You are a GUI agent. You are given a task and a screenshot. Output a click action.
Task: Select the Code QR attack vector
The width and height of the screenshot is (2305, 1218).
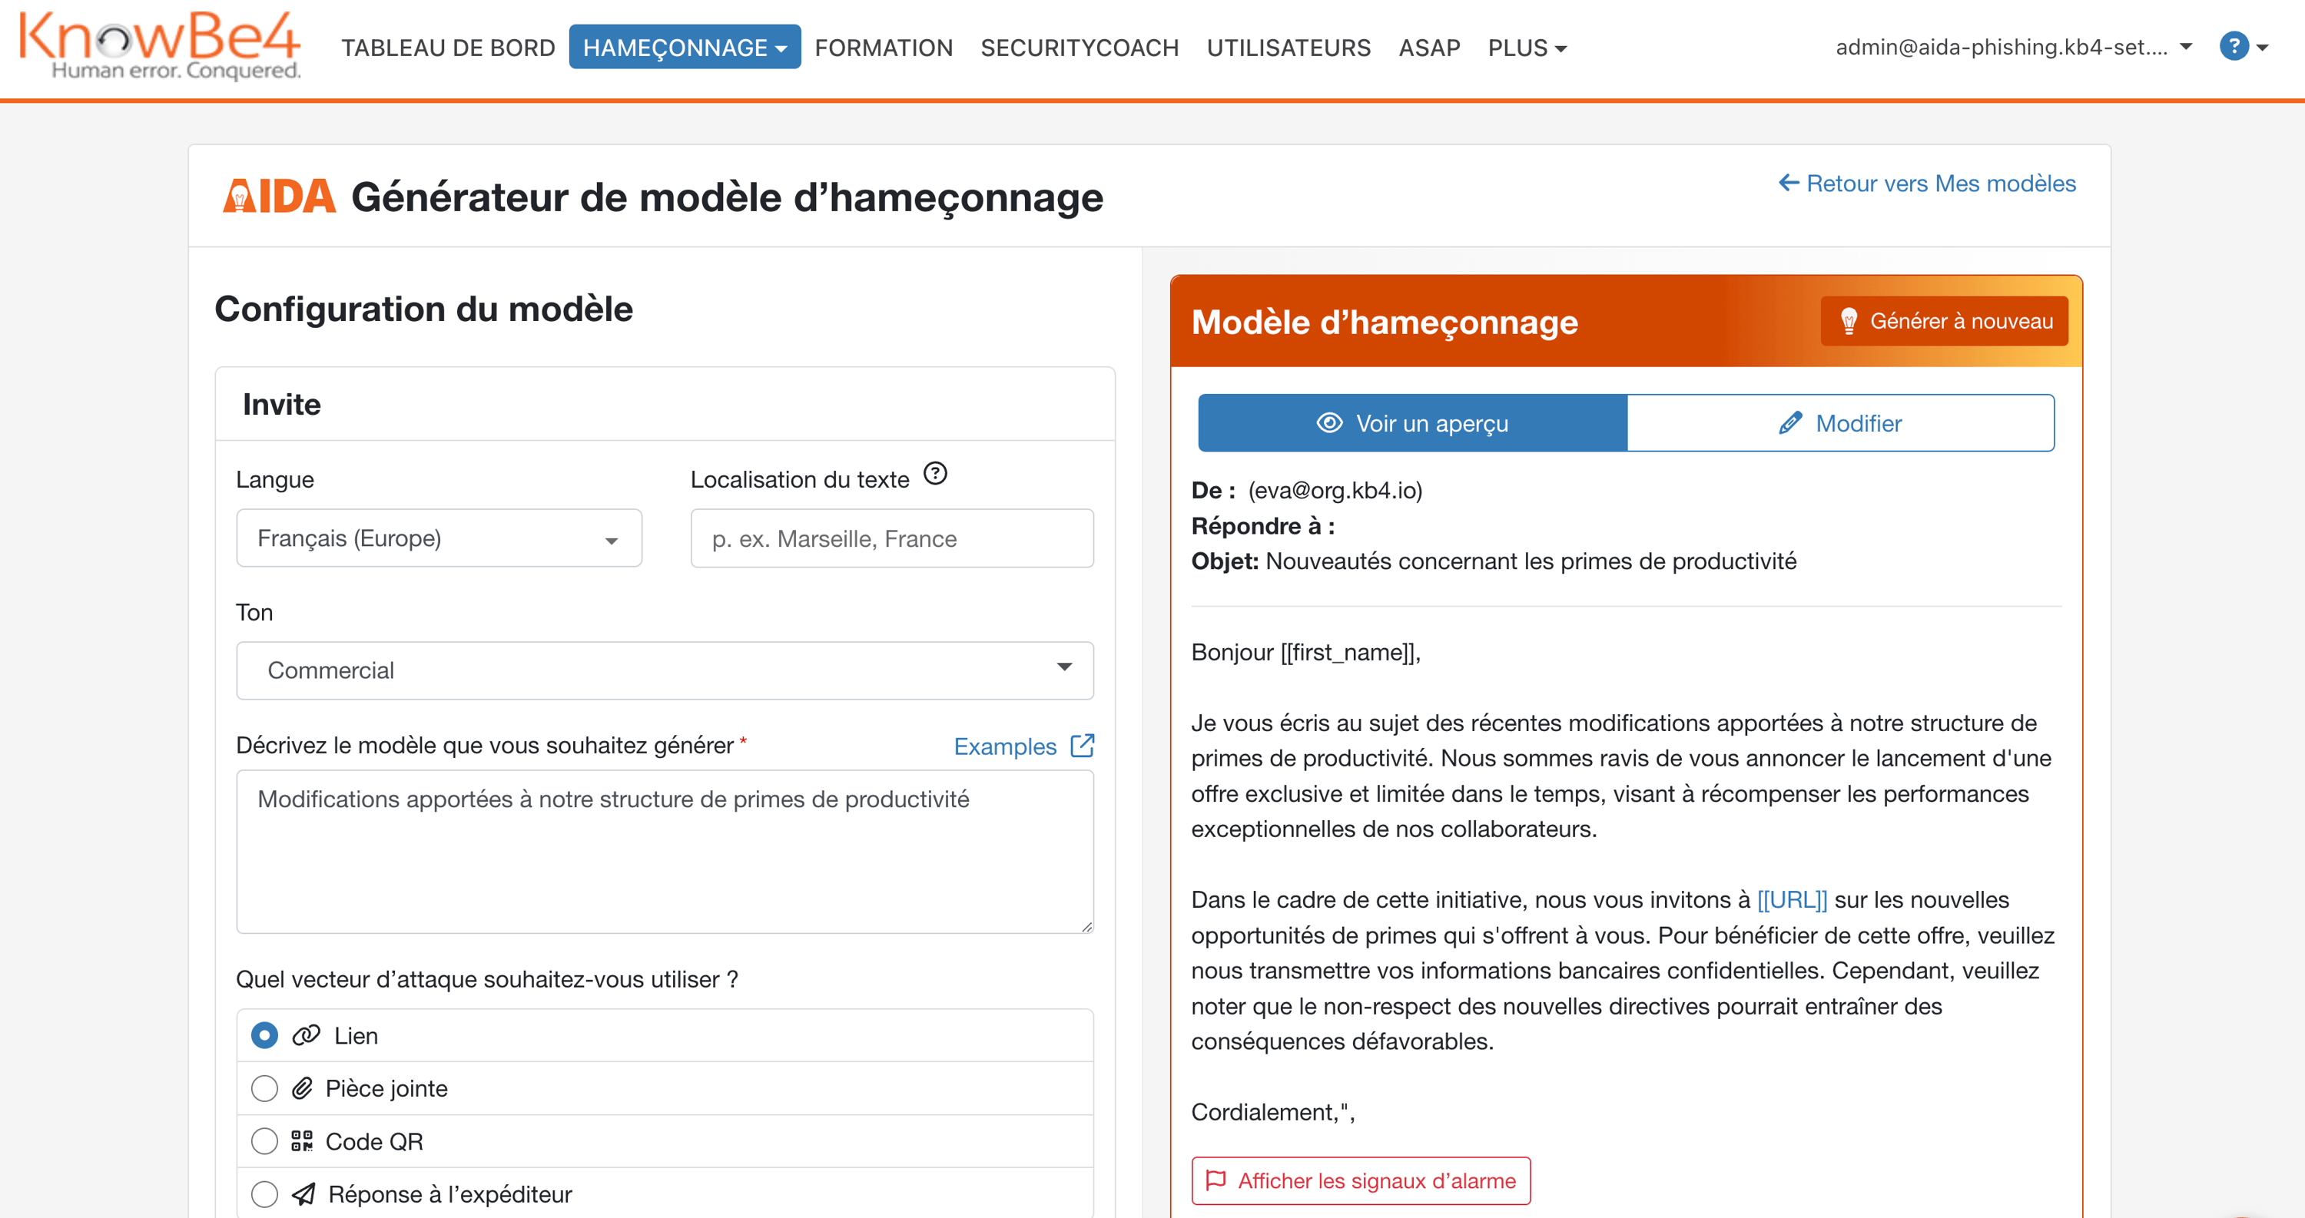tap(264, 1141)
